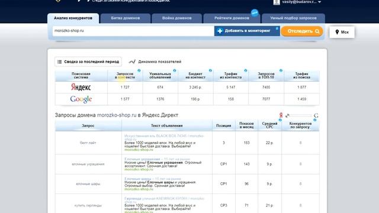Sort by Показов в месяц column header

pos(246,125)
